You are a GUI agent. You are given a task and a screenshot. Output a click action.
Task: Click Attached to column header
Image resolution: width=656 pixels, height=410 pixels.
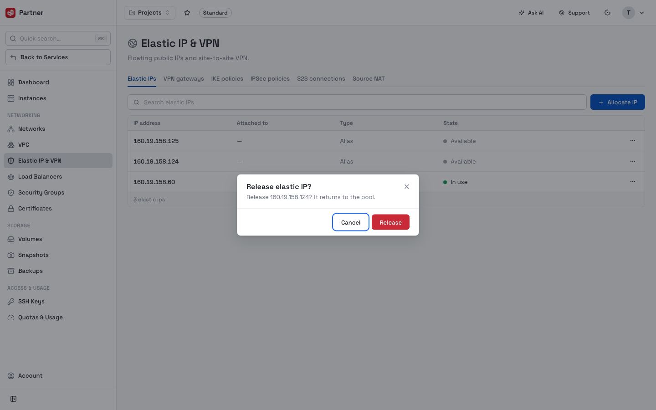pyautogui.click(x=252, y=123)
